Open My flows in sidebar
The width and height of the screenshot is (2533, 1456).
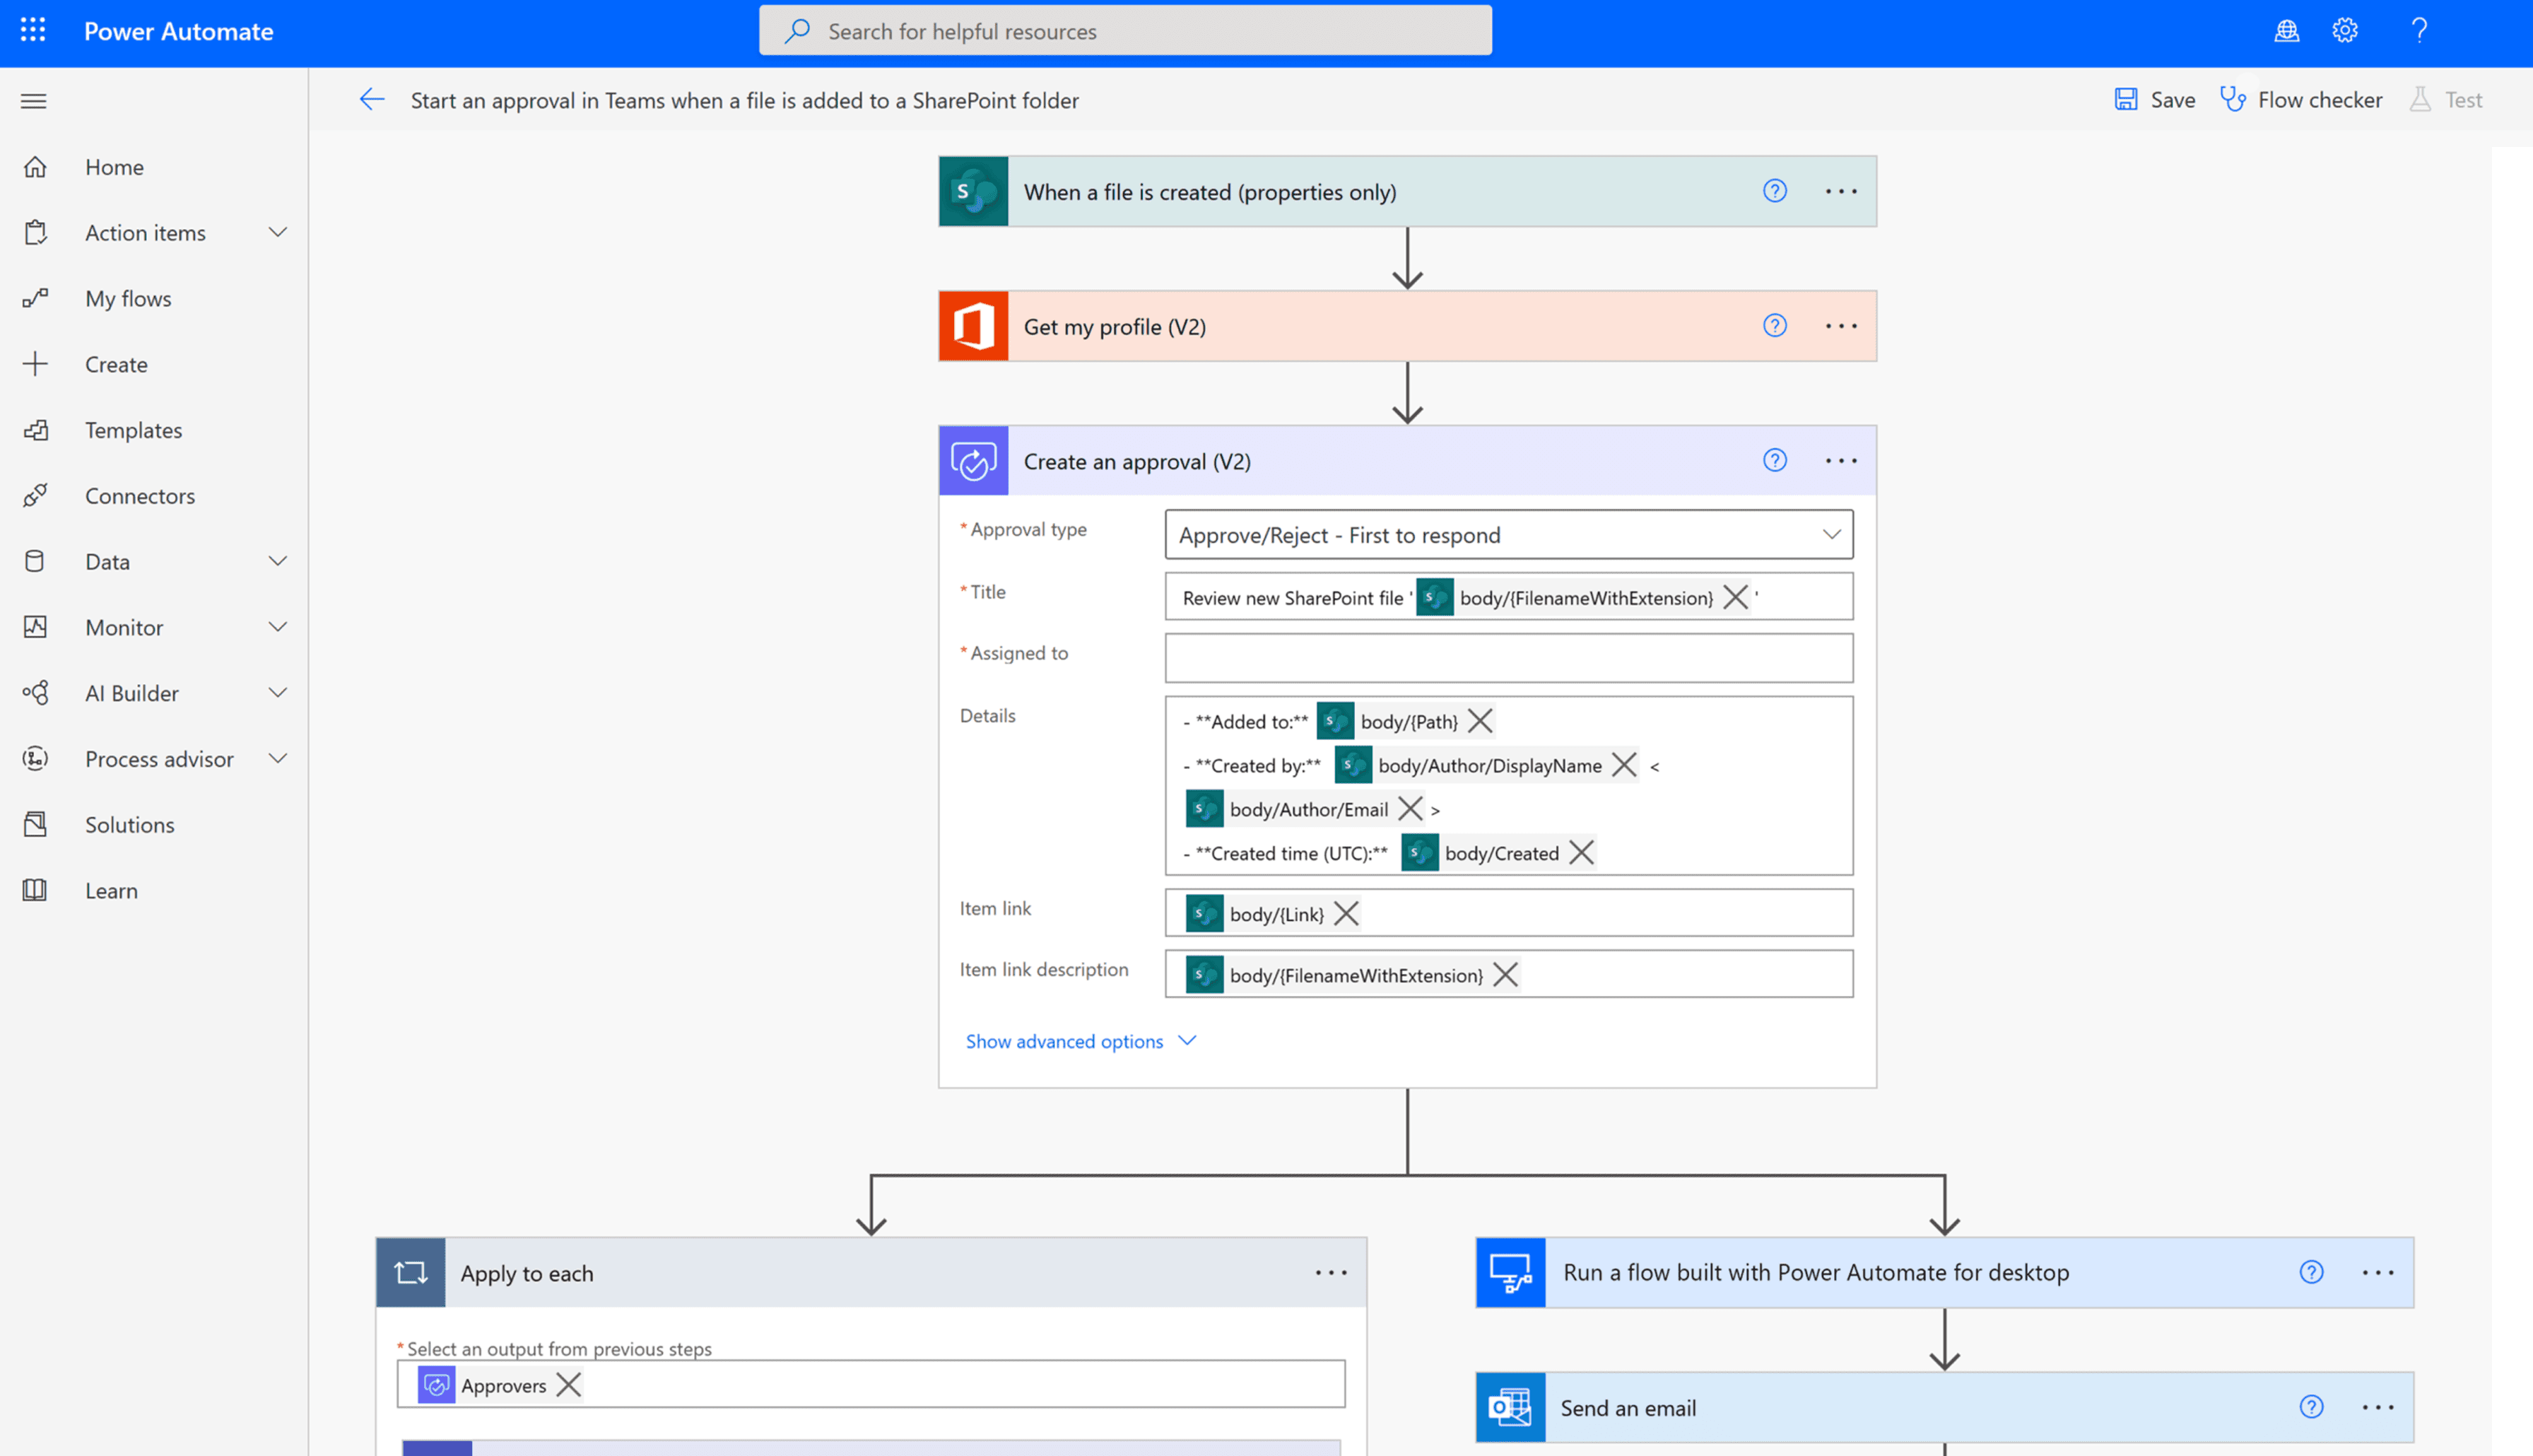[128, 299]
